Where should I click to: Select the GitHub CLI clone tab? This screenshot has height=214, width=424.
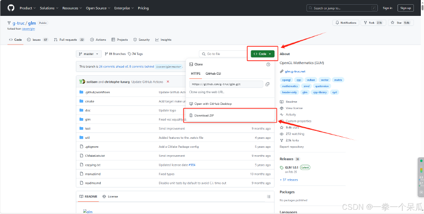tap(214, 74)
